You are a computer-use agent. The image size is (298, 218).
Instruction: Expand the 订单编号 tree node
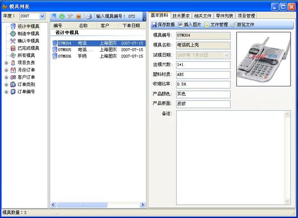point(6,91)
